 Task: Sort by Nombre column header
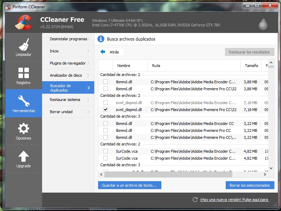click(x=130, y=66)
